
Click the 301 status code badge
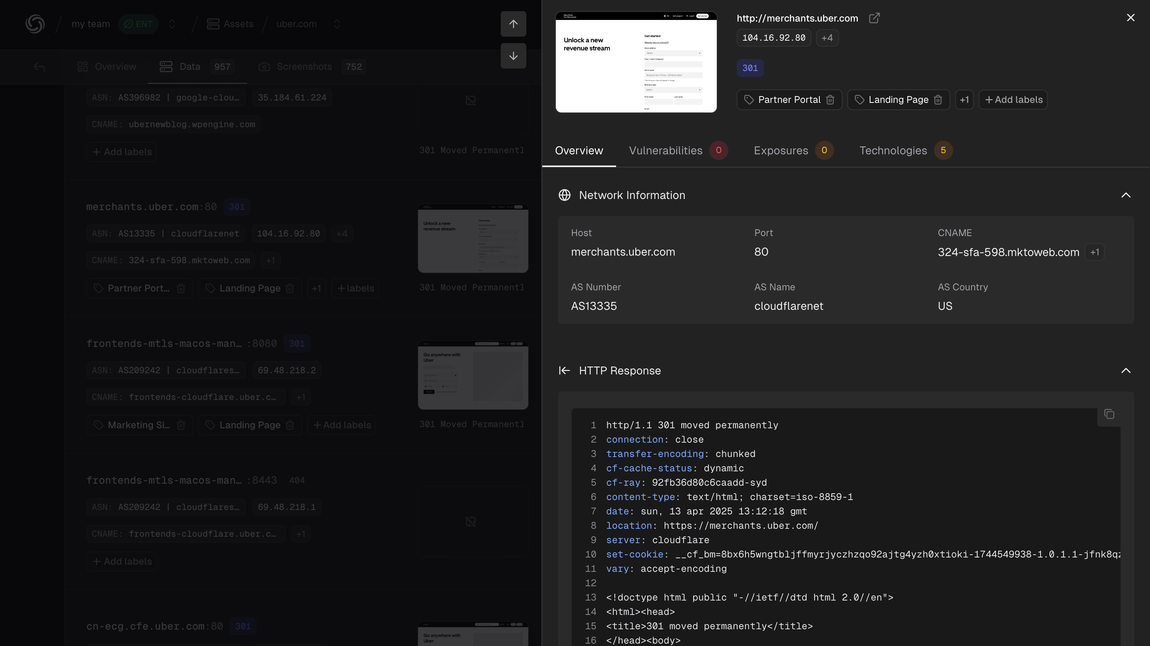pos(749,68)
